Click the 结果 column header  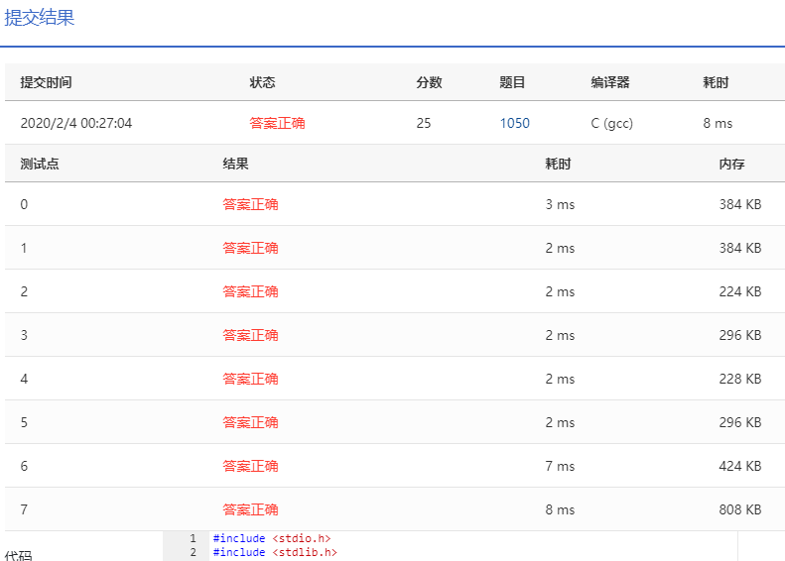pos(236,164)
